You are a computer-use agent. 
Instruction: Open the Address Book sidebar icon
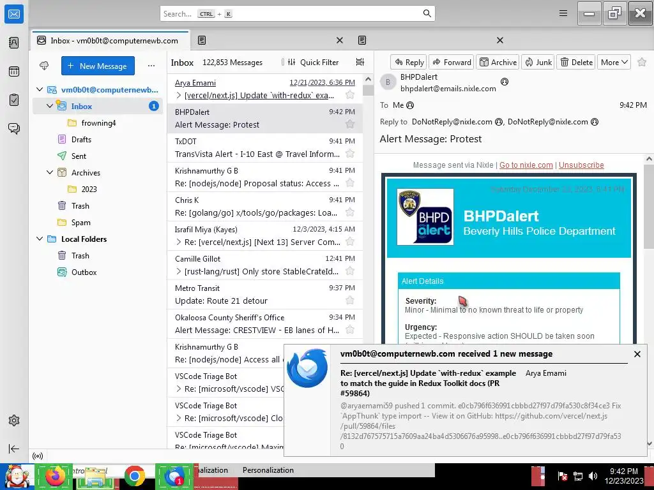[x=14, y=43]
